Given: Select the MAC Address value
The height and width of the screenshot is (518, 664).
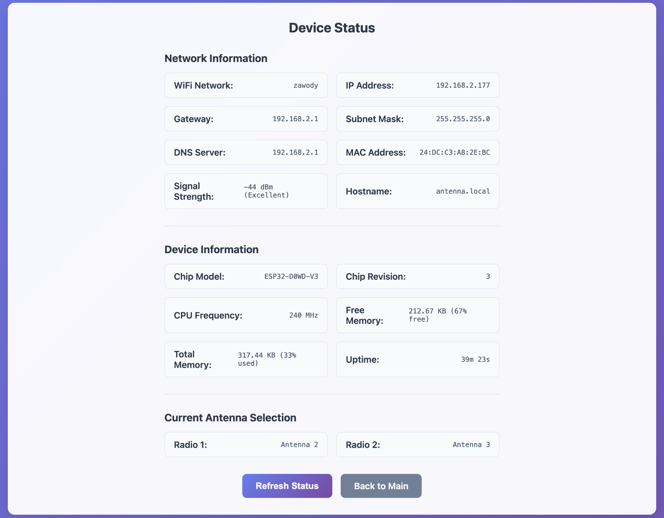Looking at the screenshot, I should point(455,152).
